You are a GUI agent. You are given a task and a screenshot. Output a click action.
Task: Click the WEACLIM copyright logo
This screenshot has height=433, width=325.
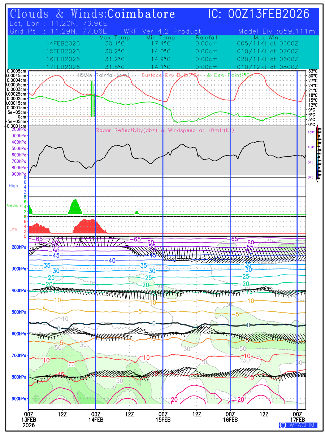(x=298, y=425)
